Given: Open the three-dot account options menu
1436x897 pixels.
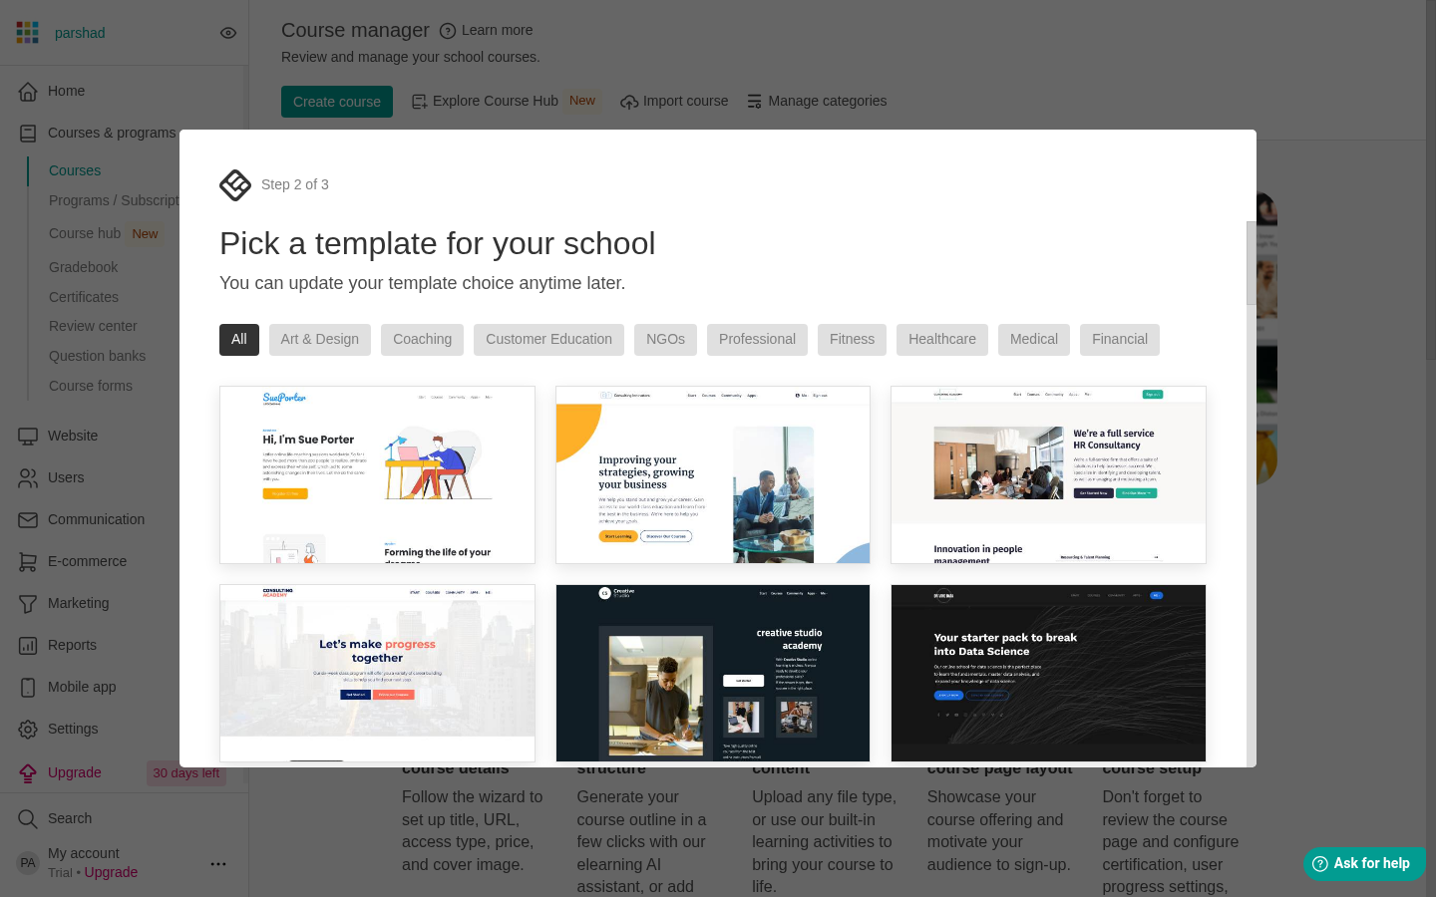Looking at the screenshot, I should click(x=218, y=864).
